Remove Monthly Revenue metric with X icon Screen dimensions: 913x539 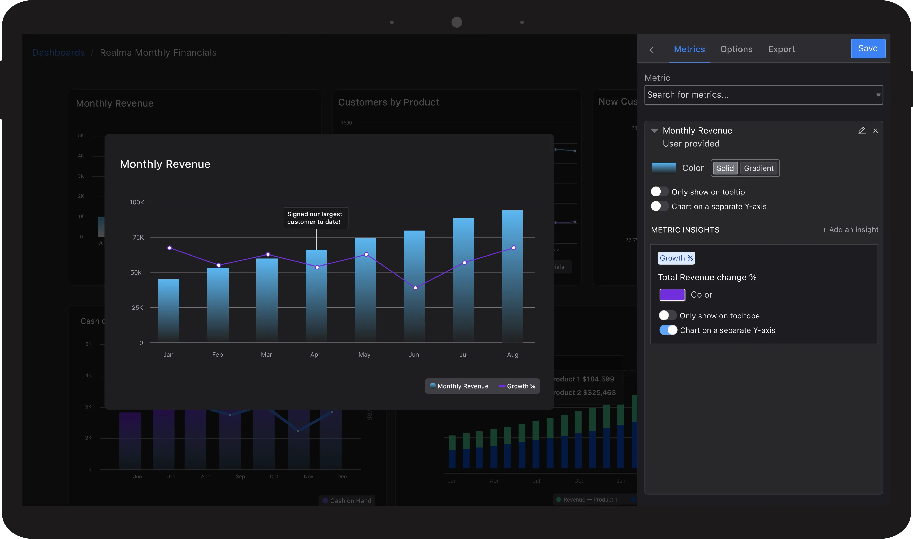coord(876,131)
